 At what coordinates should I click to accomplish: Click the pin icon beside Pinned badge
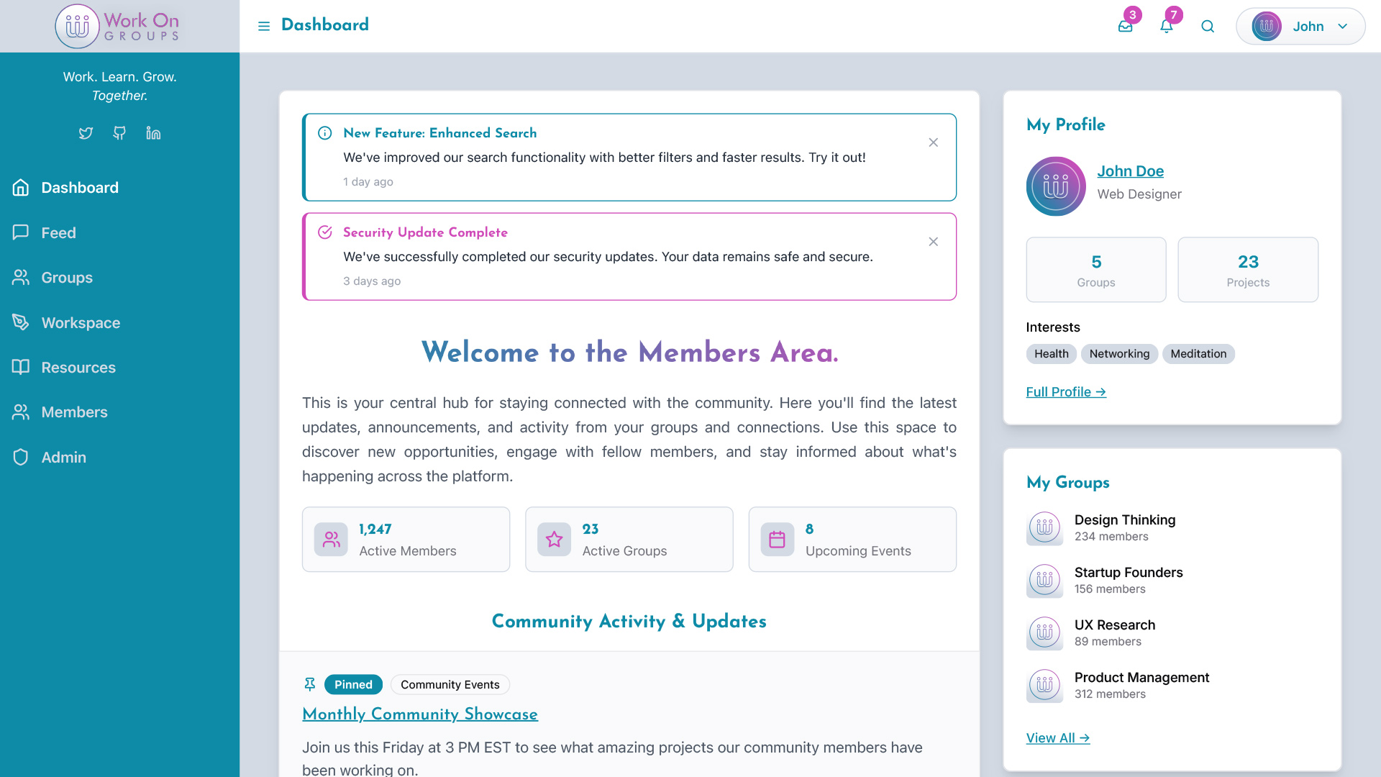(310, 684)
